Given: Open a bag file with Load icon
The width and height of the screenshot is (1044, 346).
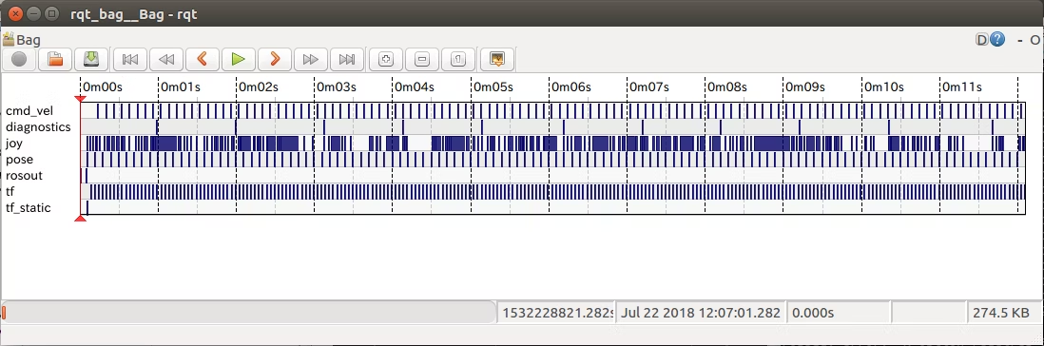Looking at the screenshot, I should (55, 59).
